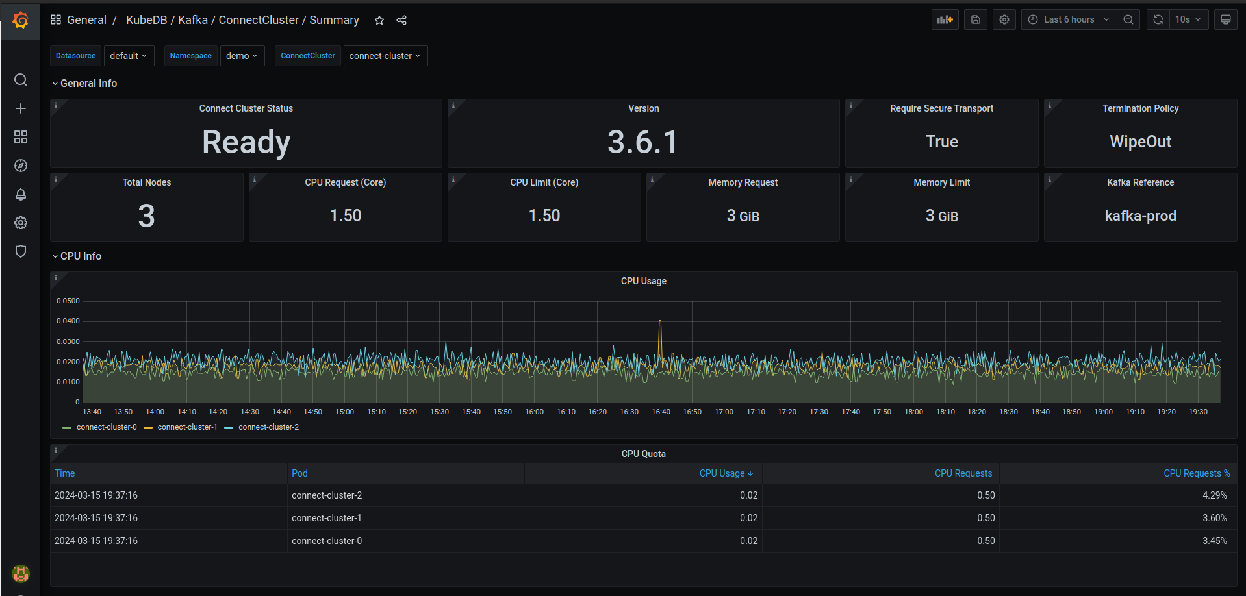Enable kiosk mode with the TV icon
Viewport: 1246px width, 596px height.
(1225, 19)
